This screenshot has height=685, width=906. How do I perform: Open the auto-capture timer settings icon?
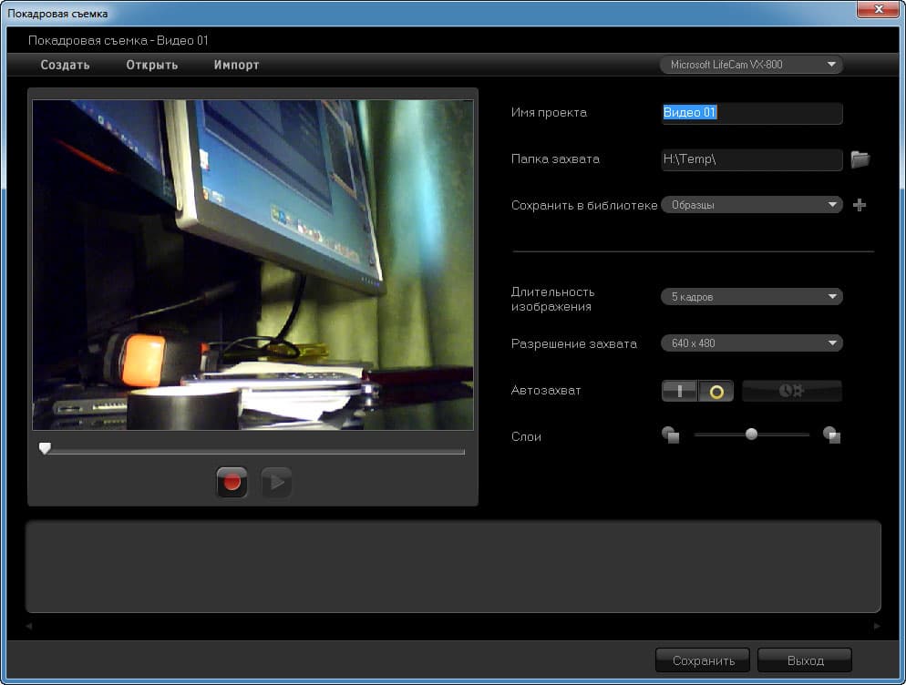[x=791, y=391]
